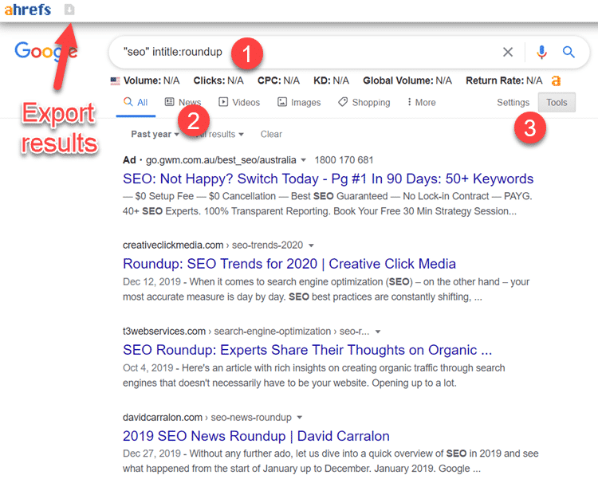Click the US flag country icon

[x=115, y=80]
